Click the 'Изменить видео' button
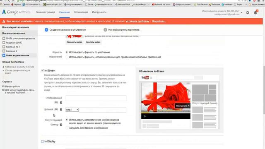265x149 pixels. tap(75, 42)
